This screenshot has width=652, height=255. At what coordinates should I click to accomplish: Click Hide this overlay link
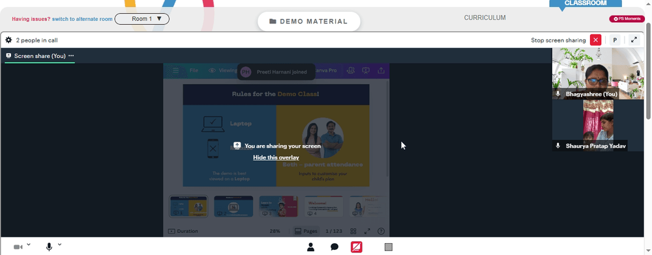coord(276,157)
